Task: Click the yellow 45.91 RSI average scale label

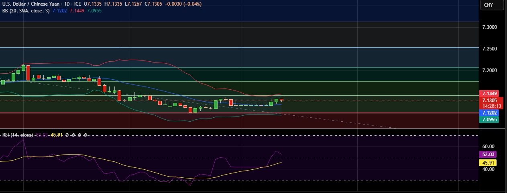Action: click(x=489, y=163)
